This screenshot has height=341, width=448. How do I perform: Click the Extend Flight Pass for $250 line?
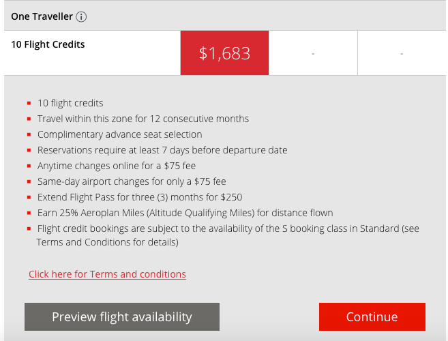point(140,197)
